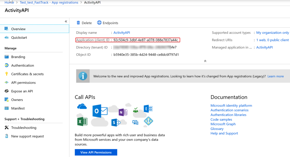Click the Object ID value
Screen dimensions: 290x157
pyautogui.click(x=146, y=54)
